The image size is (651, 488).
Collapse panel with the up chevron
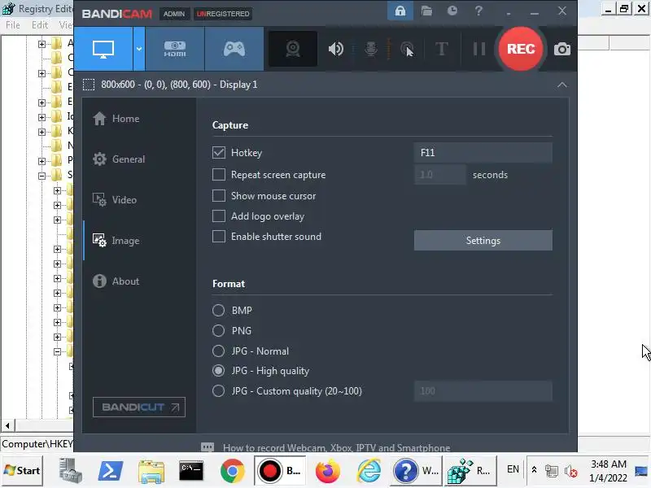(x=561, y=85)
